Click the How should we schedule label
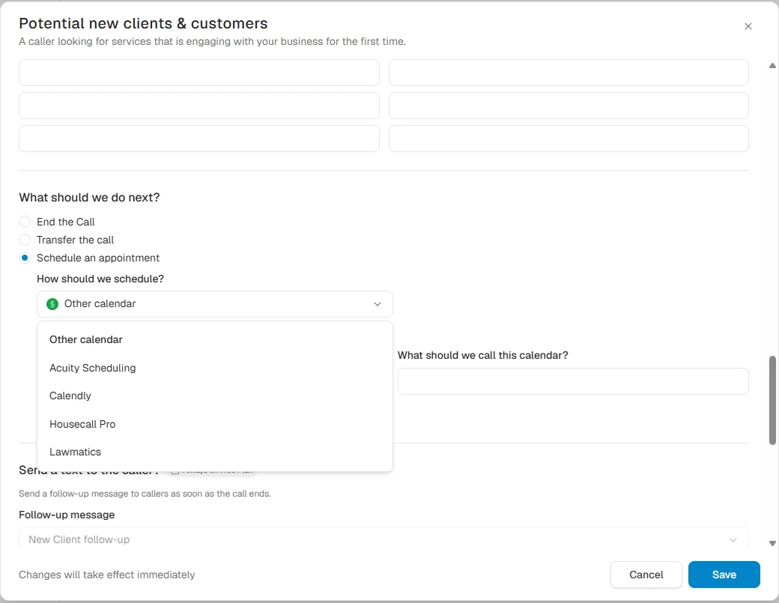 [x=100, y=279]
